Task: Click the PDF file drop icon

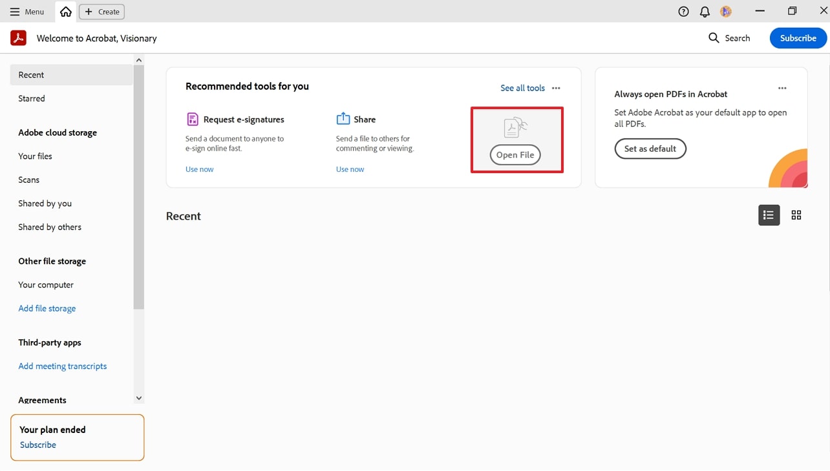Action: tap(515, 128)
